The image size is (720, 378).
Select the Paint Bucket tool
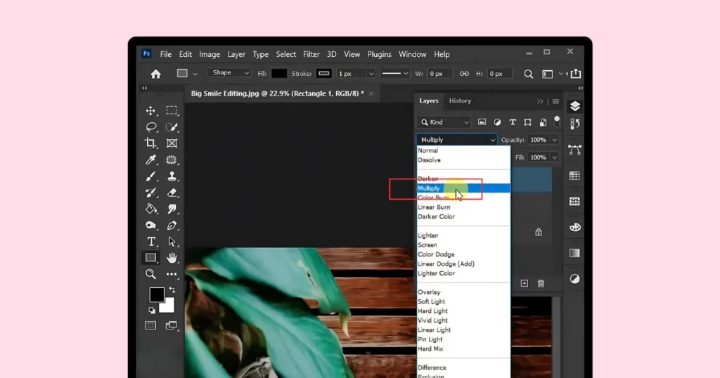pos(151,209)
